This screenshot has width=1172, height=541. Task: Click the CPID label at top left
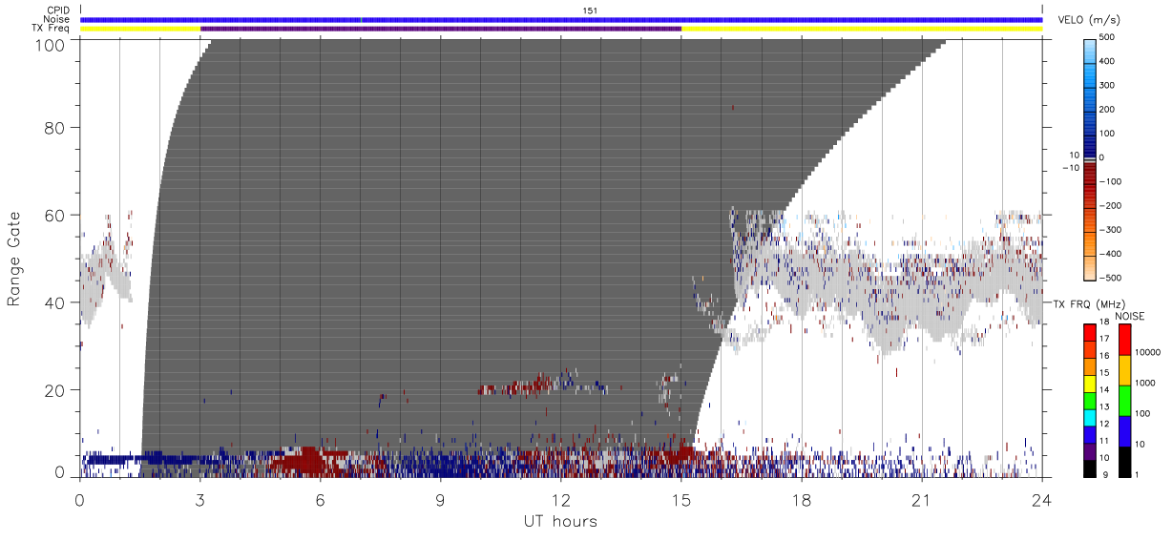(58, 10)
